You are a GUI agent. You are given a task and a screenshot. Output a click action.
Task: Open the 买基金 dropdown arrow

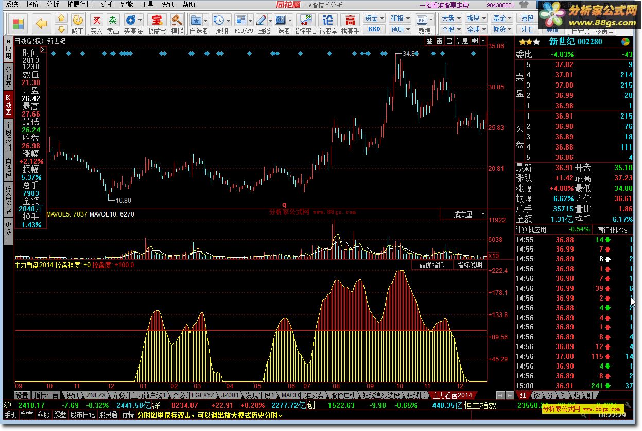click(x=141, y=21)
